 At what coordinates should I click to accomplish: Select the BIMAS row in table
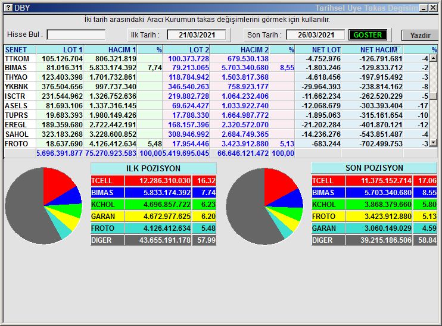(x=216, y=68)
